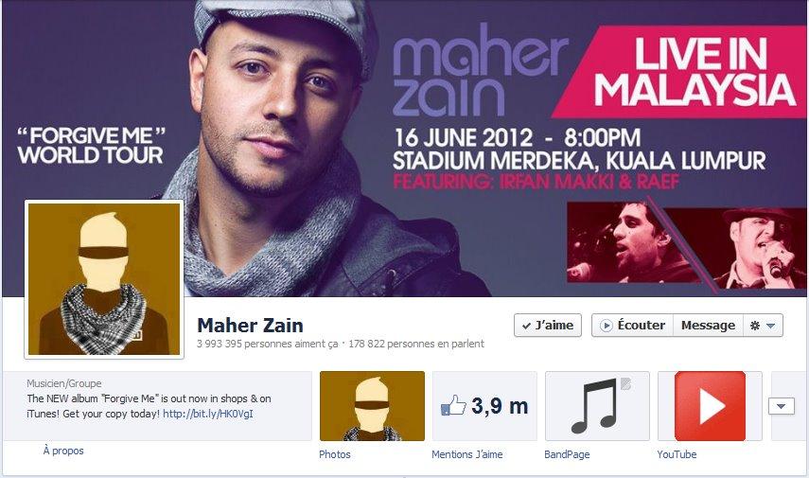
Task: Click the thumbs-up likes icon tile
Action: (484, 406)
